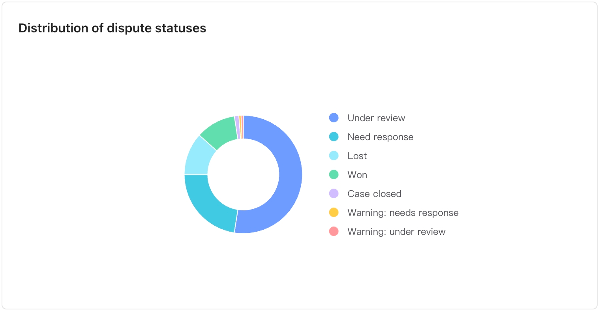
Task: Toggle the Case closed legend label
Action: (374, 194)
